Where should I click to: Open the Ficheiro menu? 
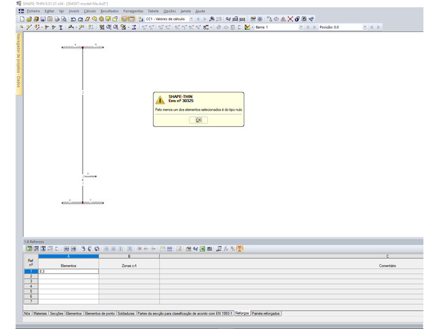coord(34,11)
